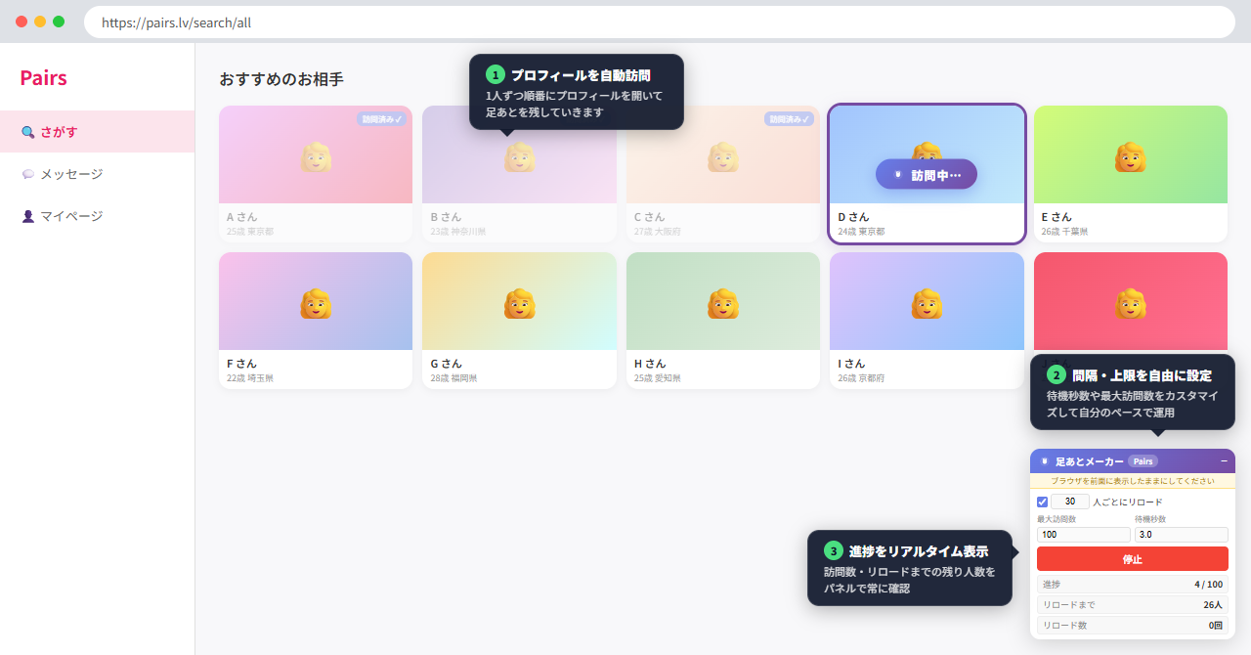Click the さがす search magnifier icon
Image resolution: width=1251 pixels, height=655 pixels.
(x=27, y=132)
